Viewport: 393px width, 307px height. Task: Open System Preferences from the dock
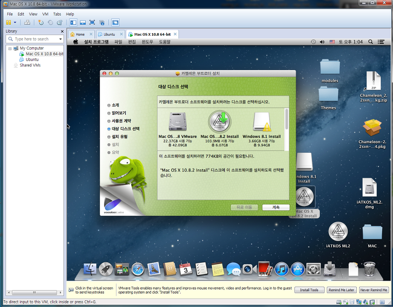(x=314, y=270)
